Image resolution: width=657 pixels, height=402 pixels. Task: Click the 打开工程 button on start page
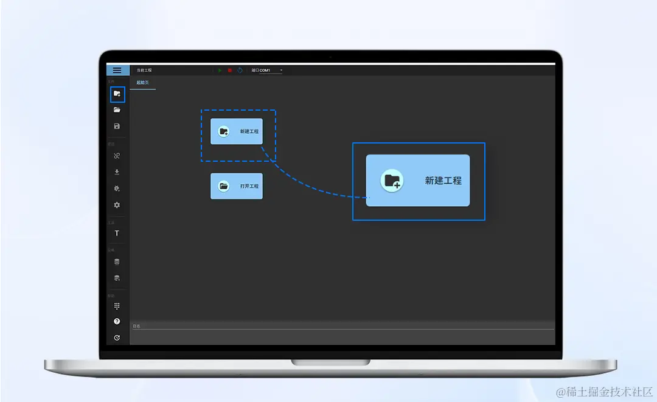click(237, 186)
